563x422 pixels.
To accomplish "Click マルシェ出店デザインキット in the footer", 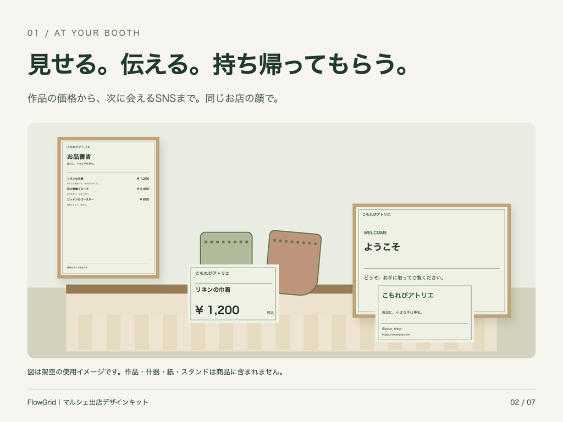I will 106,402.
